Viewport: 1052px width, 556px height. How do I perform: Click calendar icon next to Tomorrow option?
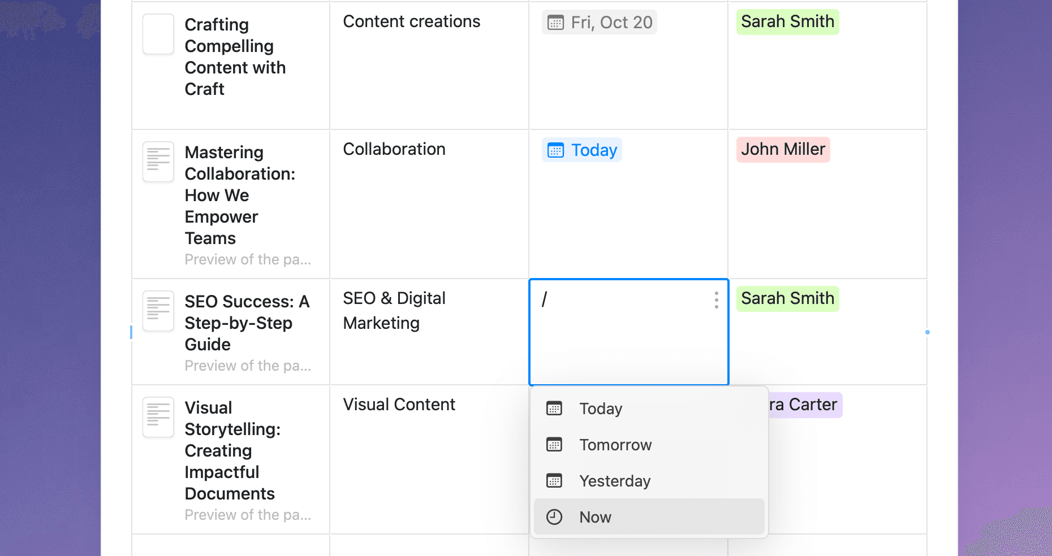tap(554, 445)
